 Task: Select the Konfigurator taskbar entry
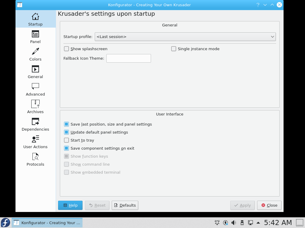[x=47, y=223]
